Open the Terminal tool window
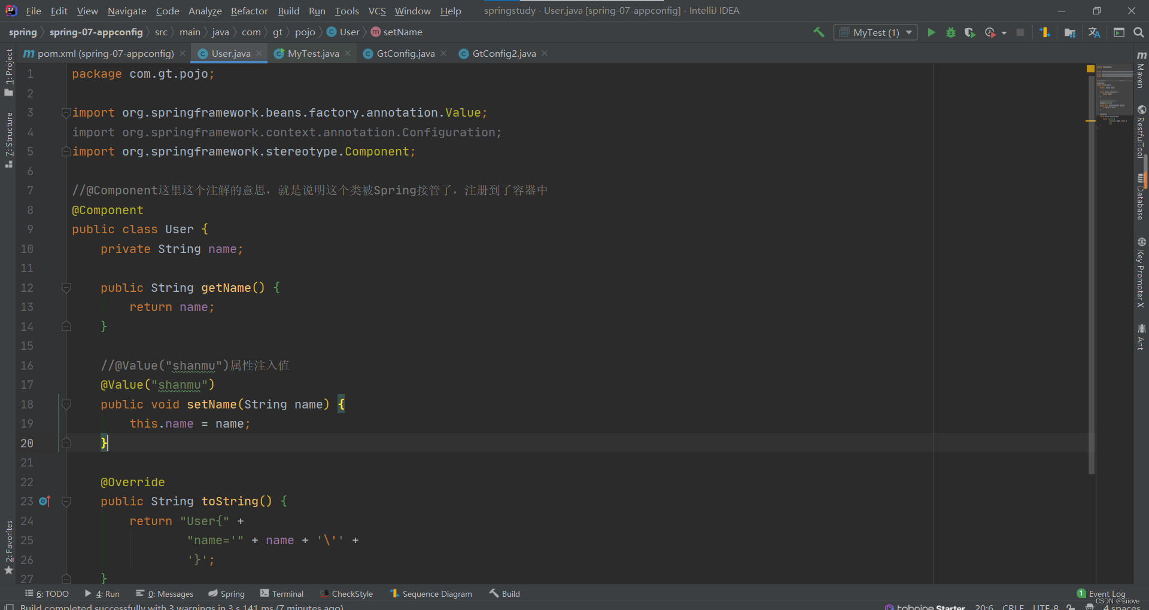The height and width of the screenshot is (610, 1149). click(282, 593)
